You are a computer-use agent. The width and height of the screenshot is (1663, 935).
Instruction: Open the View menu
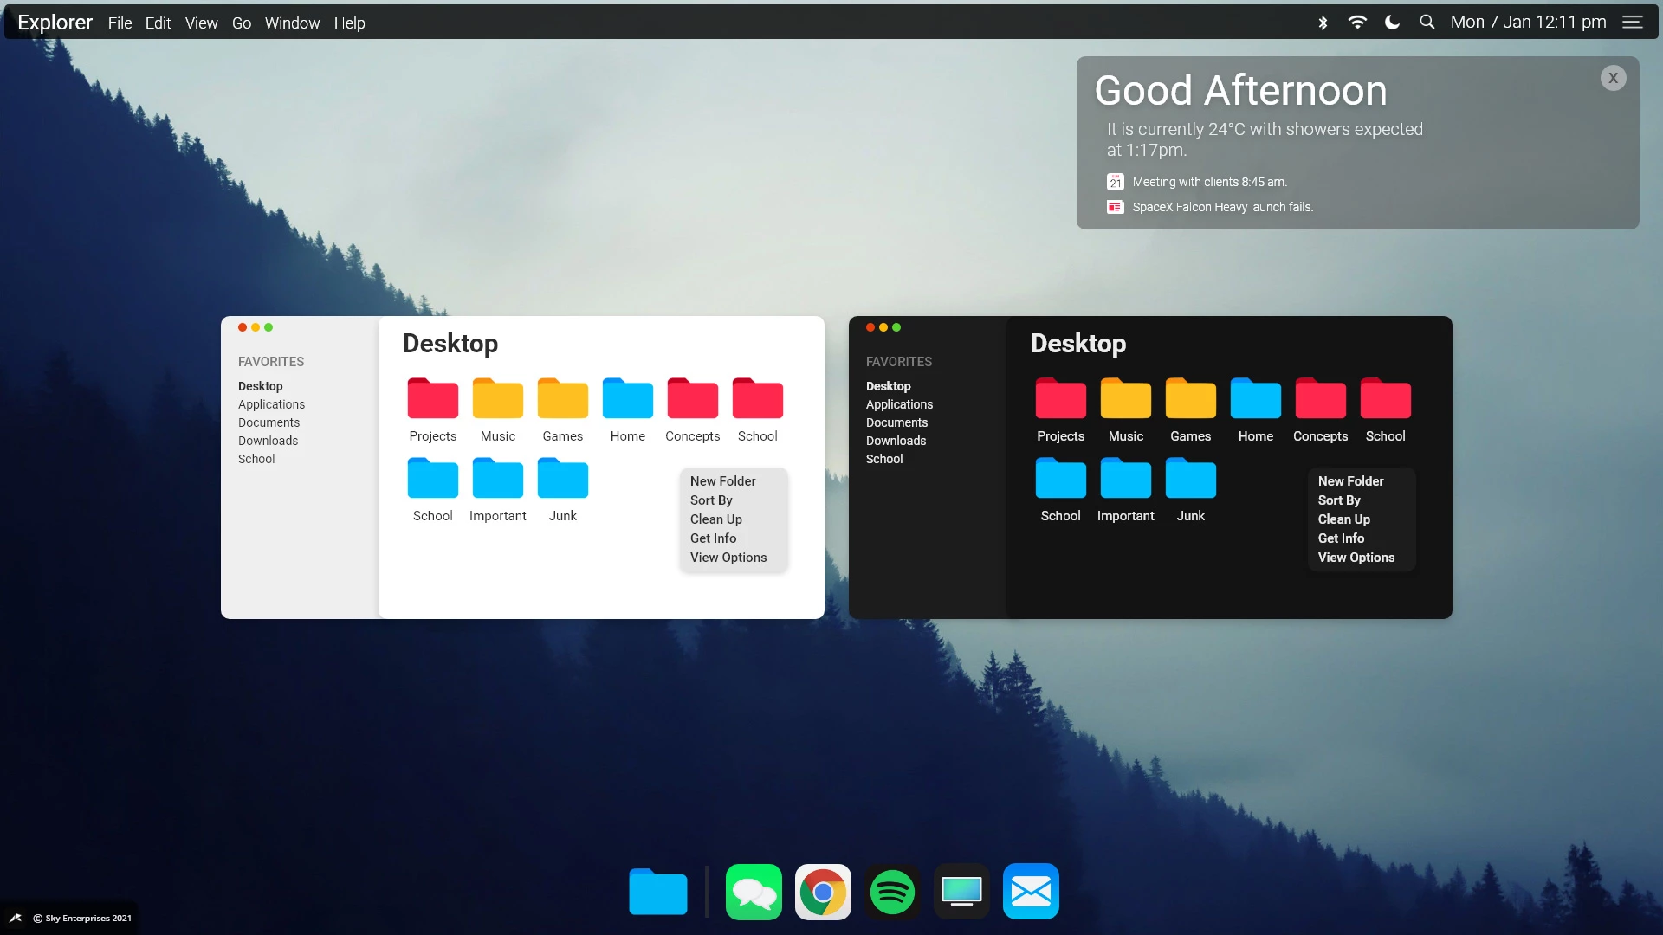(x=201, y=23)
